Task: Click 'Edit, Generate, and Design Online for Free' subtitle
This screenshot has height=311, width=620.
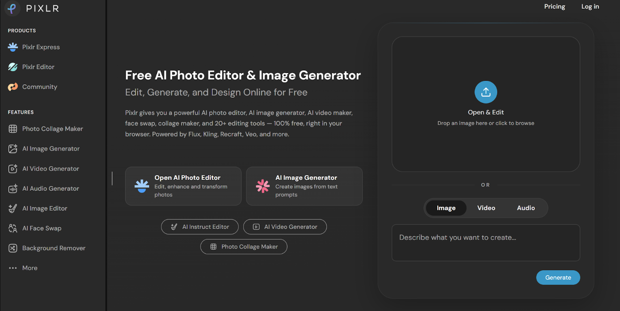Action: click(216, 93)
